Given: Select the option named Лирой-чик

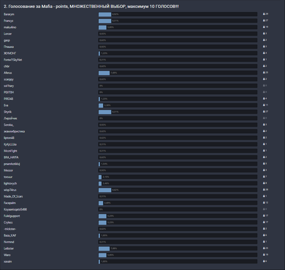Looking at the screenshot, I should click(10, 118).
